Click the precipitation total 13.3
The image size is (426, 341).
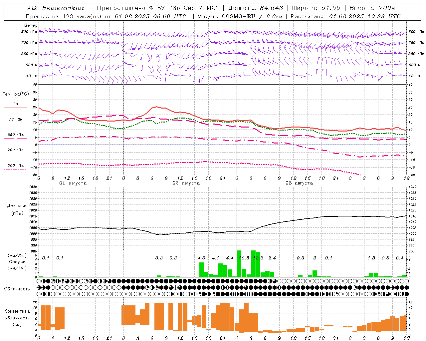tap(258, 258)
